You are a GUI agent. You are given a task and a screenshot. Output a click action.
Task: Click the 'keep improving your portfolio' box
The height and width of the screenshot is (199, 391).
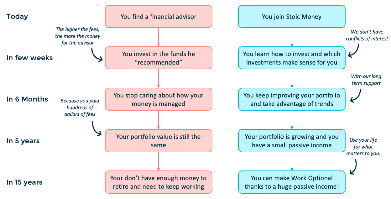pyautogui.click(x=292, y=99)
